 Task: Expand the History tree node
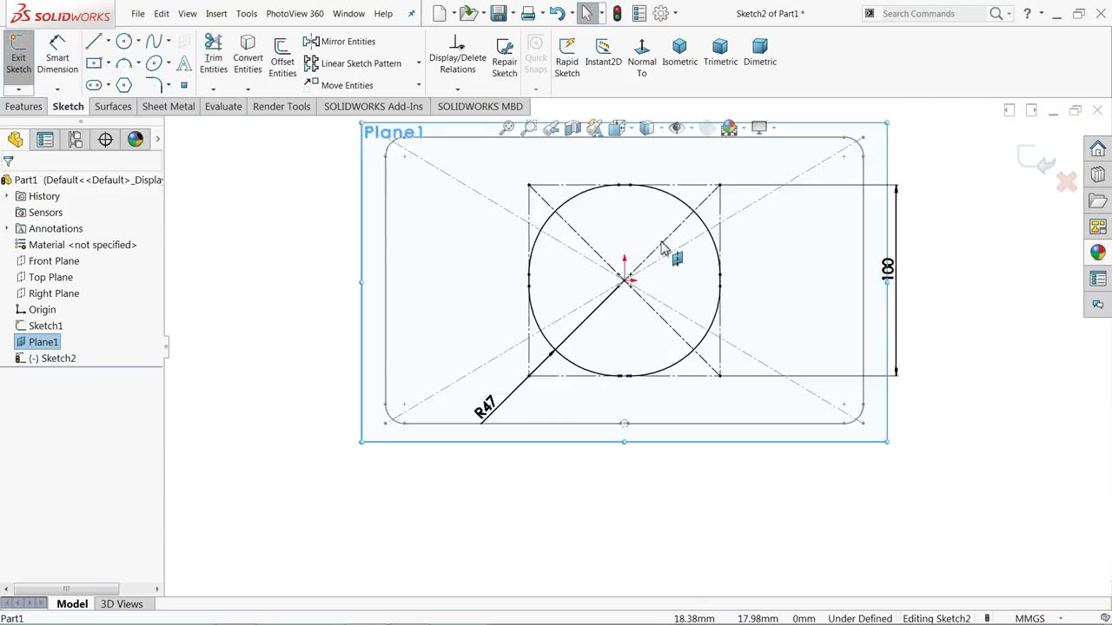[7, 196]
